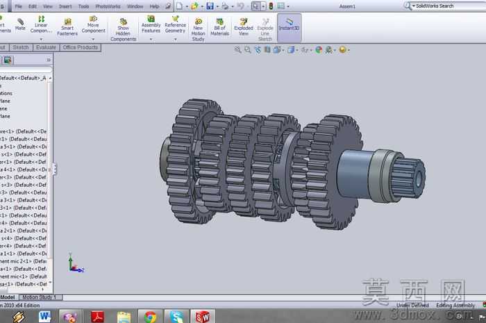This screenshot has height=323, width=486.
Task: Open the Window menu
Action: click(x=135, y=6)
